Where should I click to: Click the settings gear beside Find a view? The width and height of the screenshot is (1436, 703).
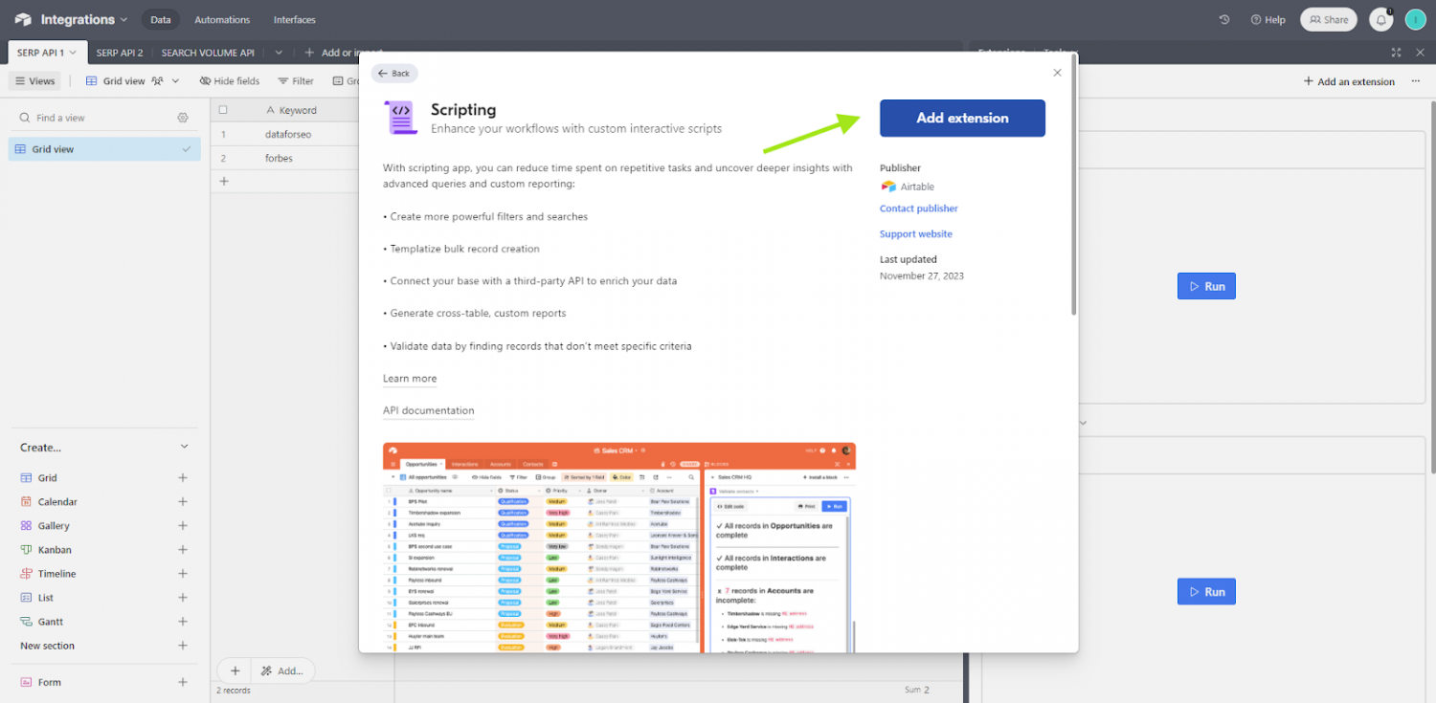(181, 116)
